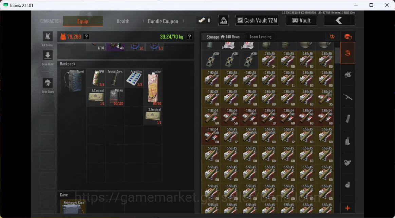The image size is (395, 218).
Task: Filter storage by magazines
Action: point(348,119)
